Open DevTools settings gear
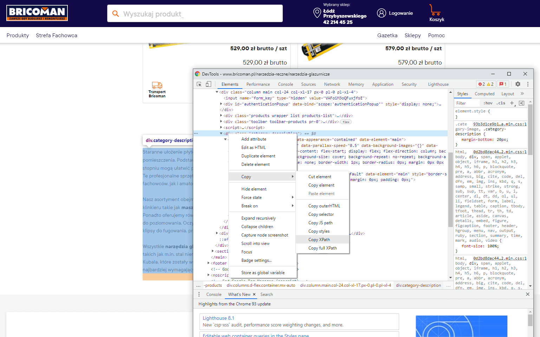540x337 pixels. (518, 84)
